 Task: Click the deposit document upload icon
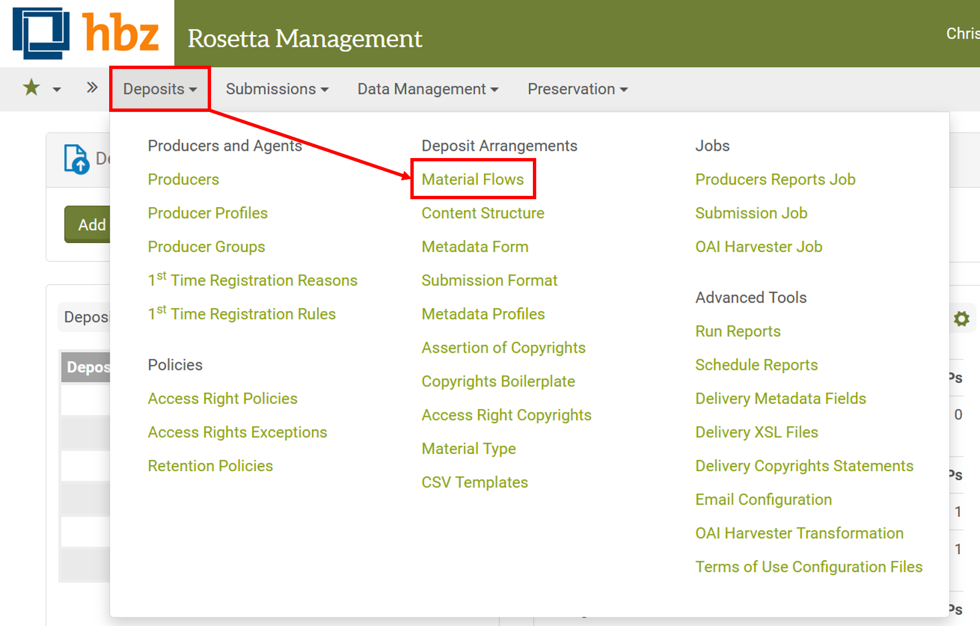[78, 158]
